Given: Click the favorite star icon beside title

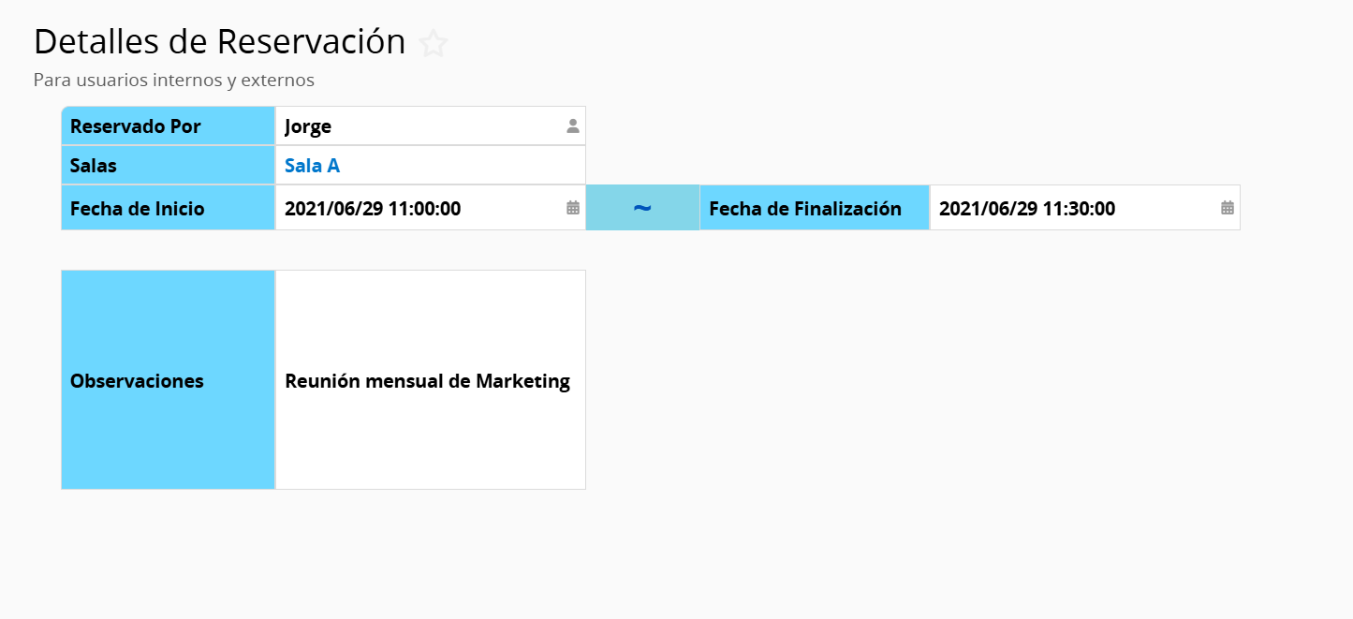Looking at the screenshot, I should [433, 43].
